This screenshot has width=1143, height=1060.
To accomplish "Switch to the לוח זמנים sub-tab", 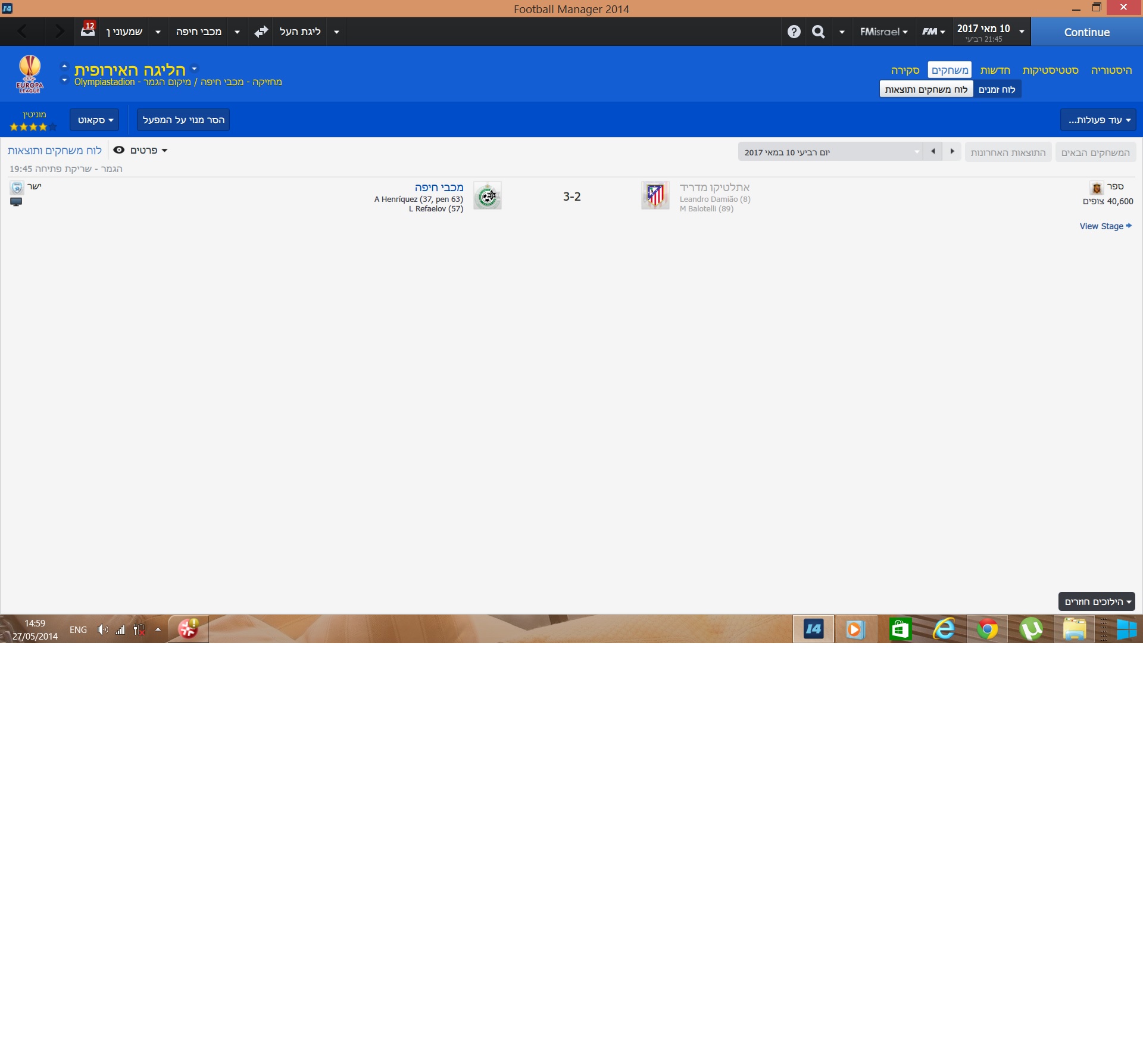I will click(x=997, y=89).
